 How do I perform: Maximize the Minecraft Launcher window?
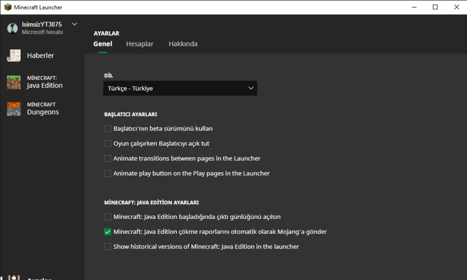tap(435, 7)
